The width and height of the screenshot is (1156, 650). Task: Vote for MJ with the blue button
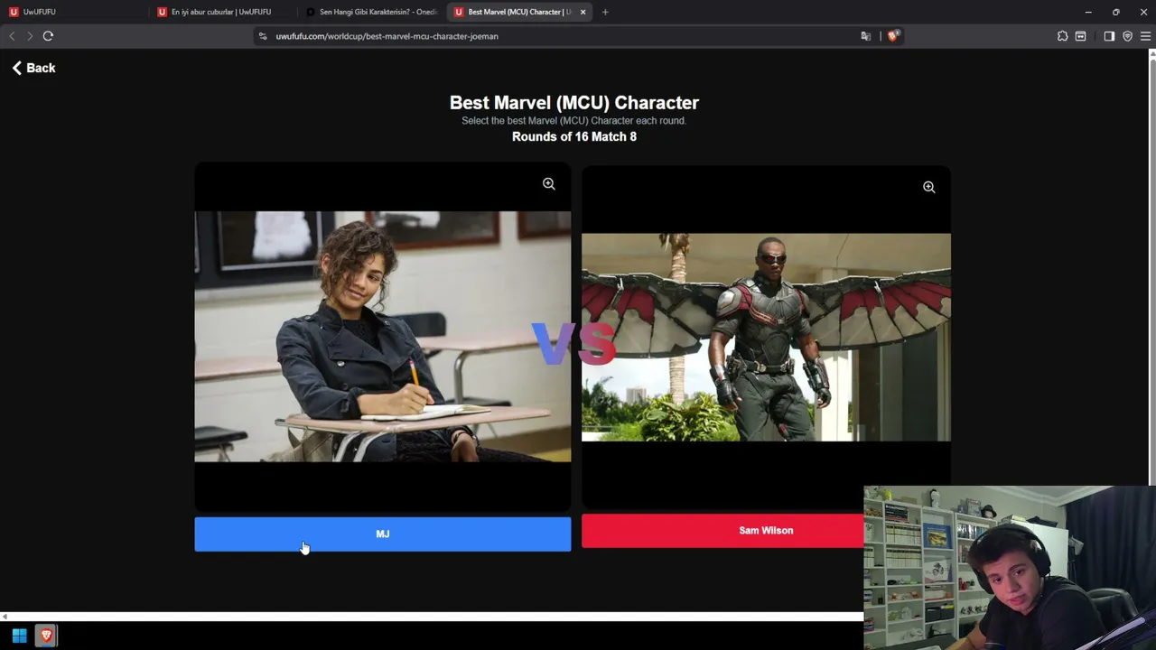pos(382,534)
